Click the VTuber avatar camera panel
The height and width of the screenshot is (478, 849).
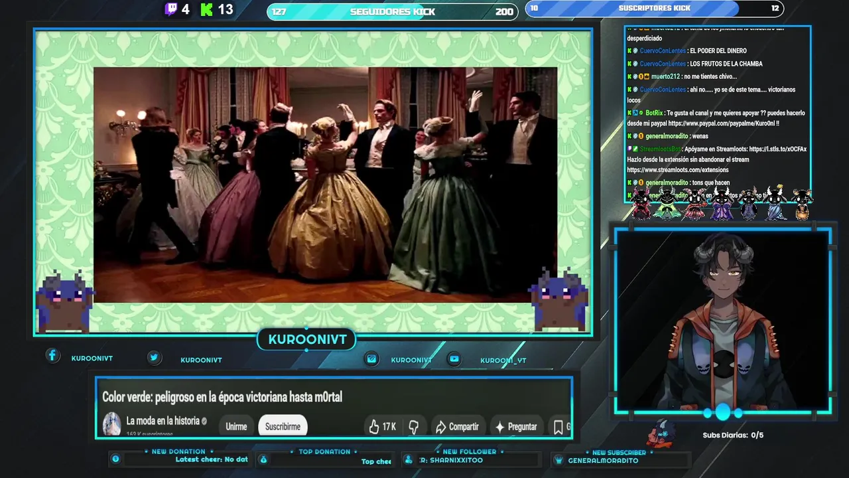(x=722, y=320)
